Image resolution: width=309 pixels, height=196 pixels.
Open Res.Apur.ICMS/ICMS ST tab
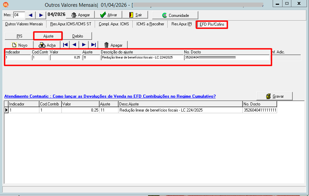coord(71,24)
